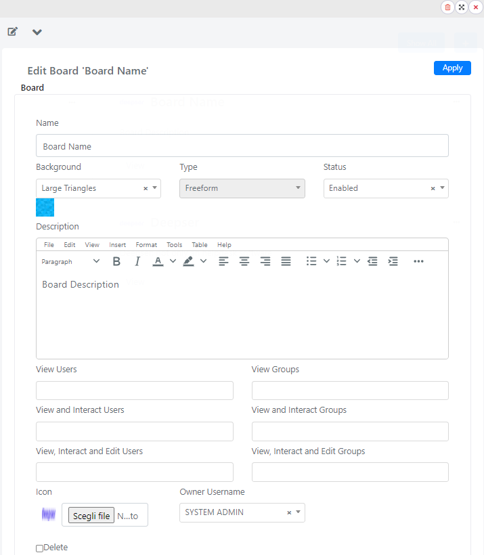The width and height of the screenshot is (484, 555).
Task: Increase the indent
Action: tap(393, 261)
